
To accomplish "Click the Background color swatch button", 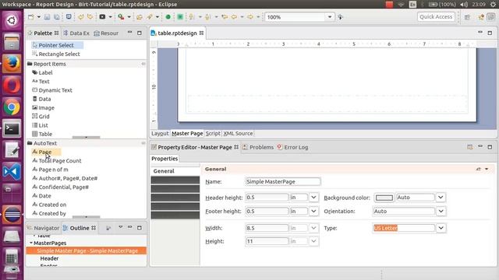I will point(384,198).
